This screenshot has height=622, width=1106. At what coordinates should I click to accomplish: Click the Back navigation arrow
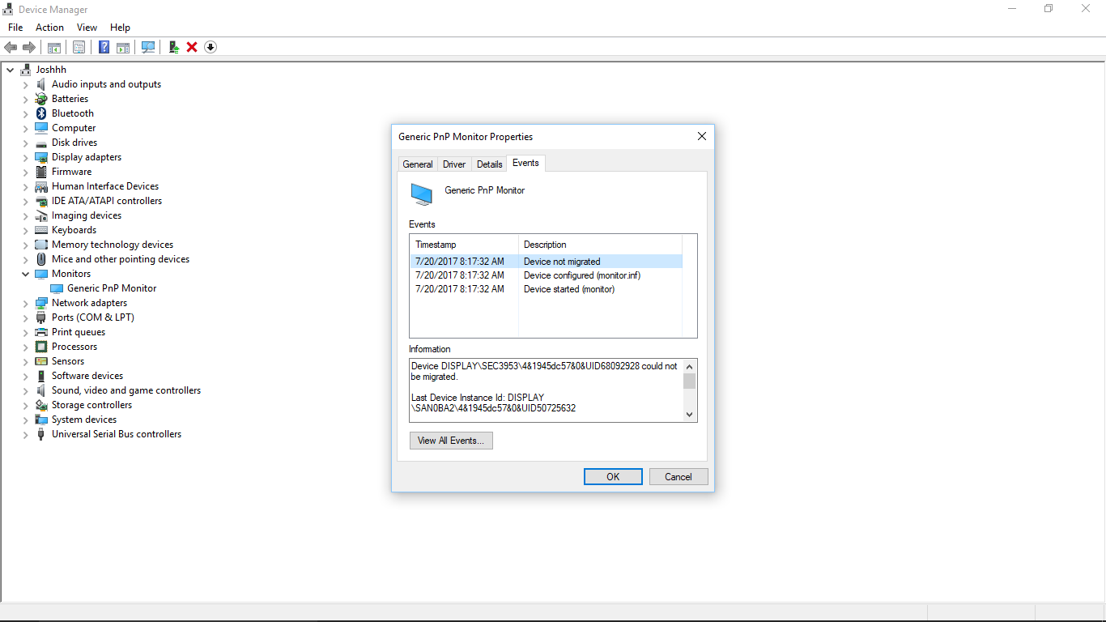[11, 46]
